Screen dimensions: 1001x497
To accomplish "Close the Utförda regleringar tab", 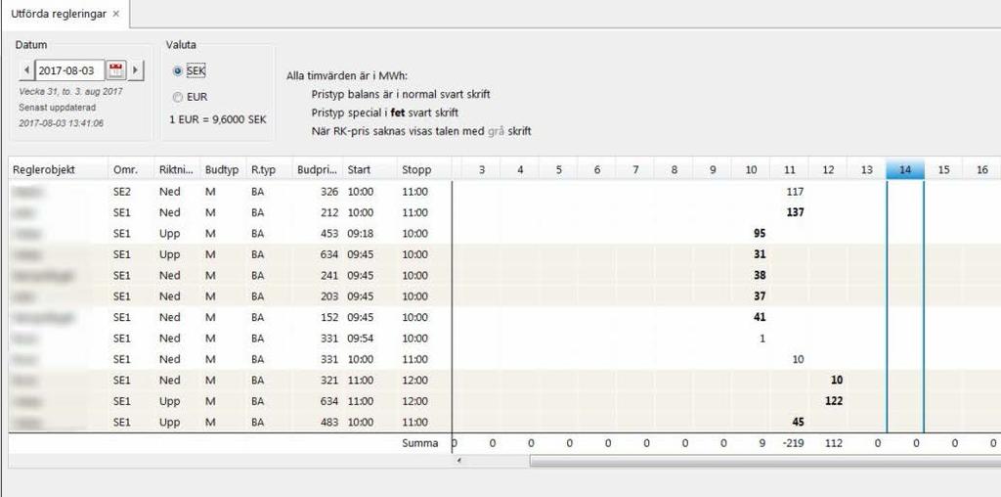I will click(x=115, y=14).
